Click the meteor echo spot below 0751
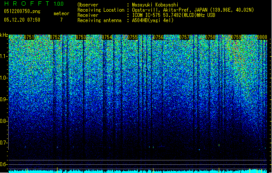Viewport: 272px width, 173px height. (26, 147)
